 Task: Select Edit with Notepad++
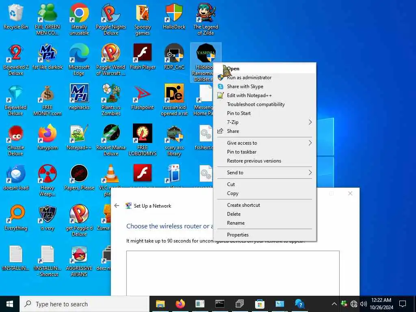pos(264,95)
